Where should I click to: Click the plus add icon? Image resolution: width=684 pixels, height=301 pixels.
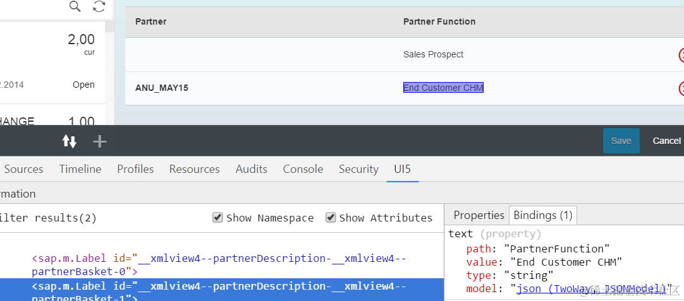coord(100,141)
